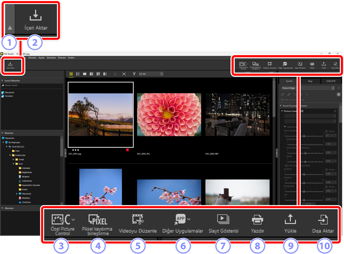
Task: Open Videoyu Düzenle video editor icon
Action: point(270,64)
